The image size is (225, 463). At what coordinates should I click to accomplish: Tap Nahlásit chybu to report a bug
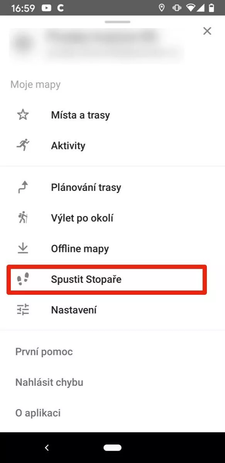[49, 382]
